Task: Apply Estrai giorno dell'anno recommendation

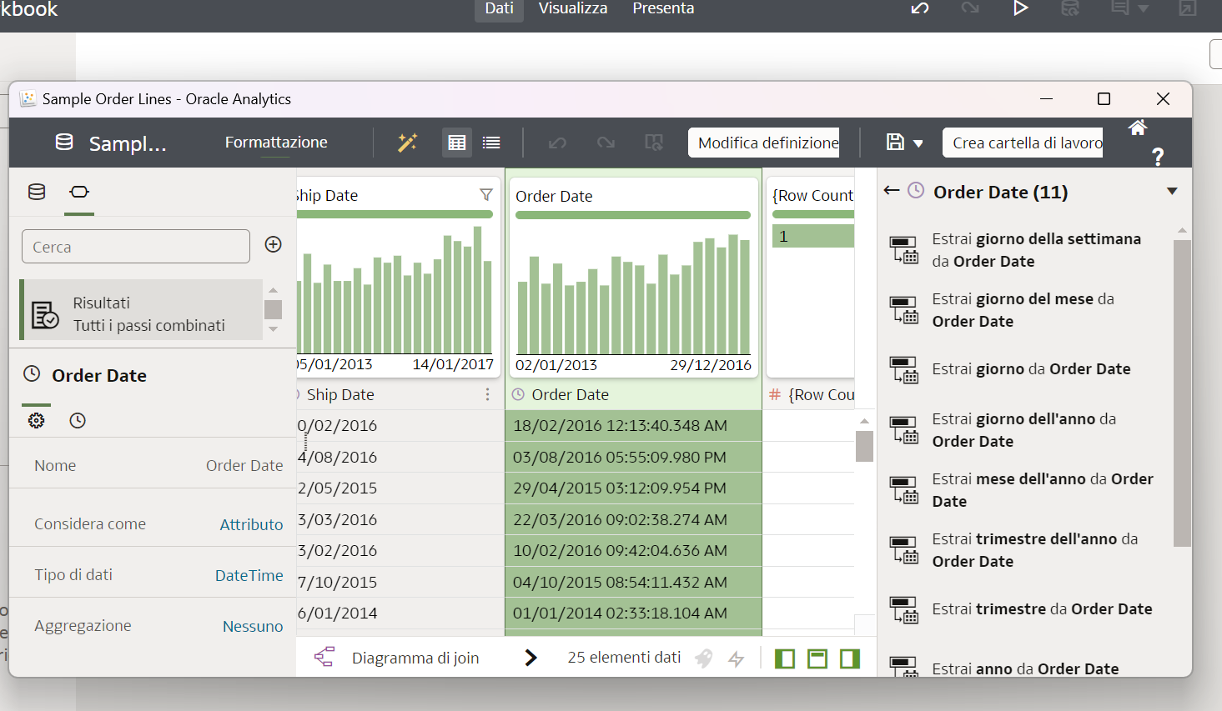Action: [x=1026, y=430]
